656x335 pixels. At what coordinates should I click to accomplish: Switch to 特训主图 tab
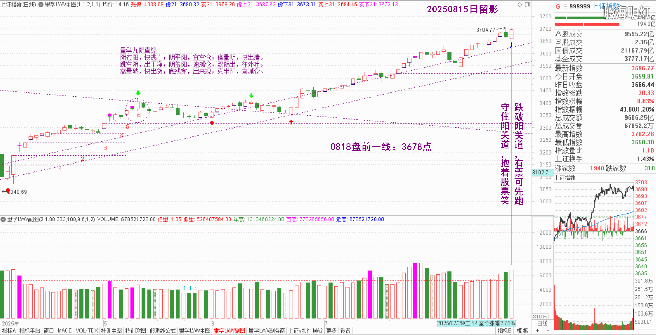pyautogui.click(x=111, y=331)
